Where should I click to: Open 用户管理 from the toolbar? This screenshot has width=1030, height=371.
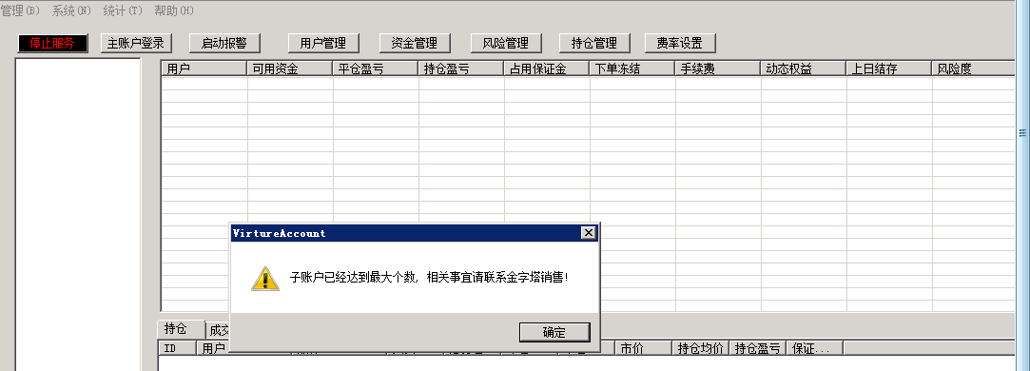coord(324,44)
